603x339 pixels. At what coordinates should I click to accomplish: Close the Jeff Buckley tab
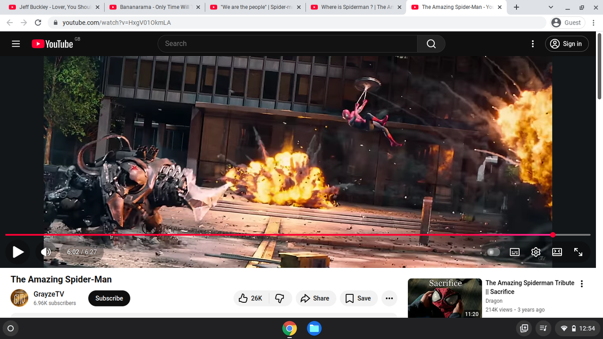tap(97, 8)
